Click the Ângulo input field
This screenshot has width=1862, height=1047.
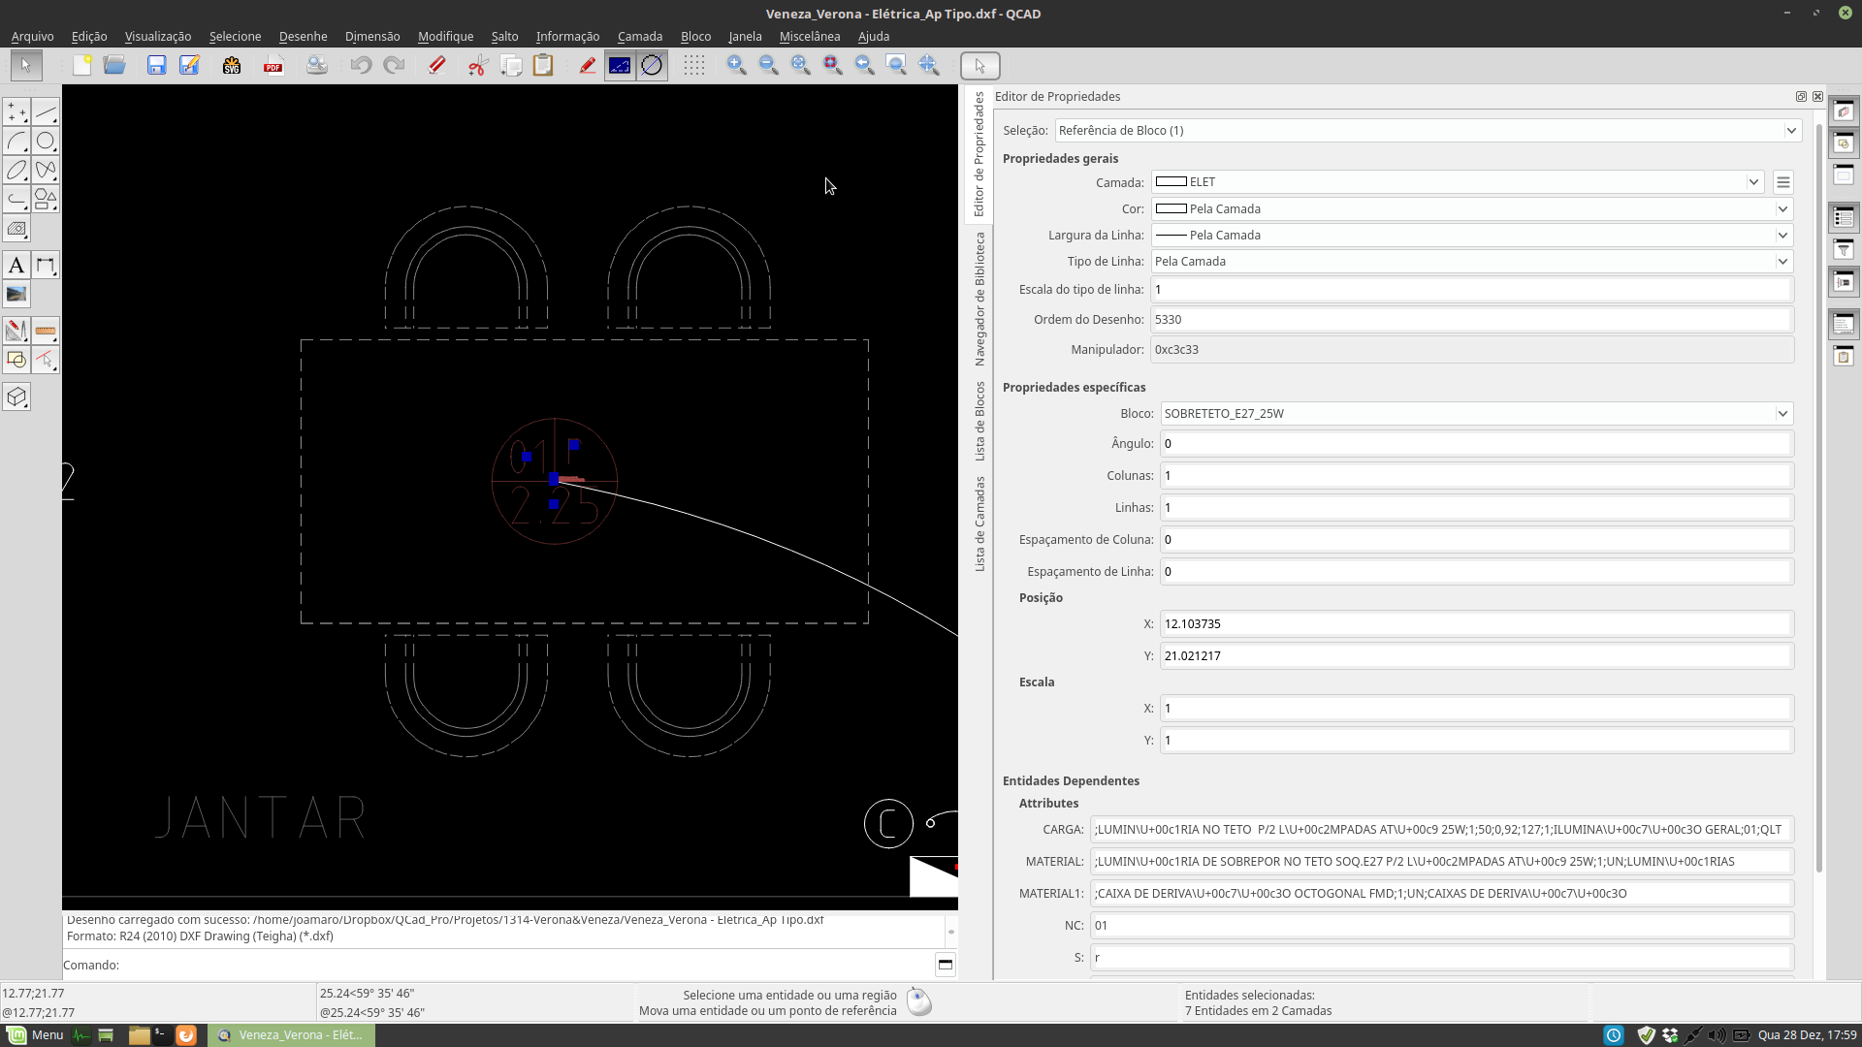pyautogui.click(x=1474, y=444)
